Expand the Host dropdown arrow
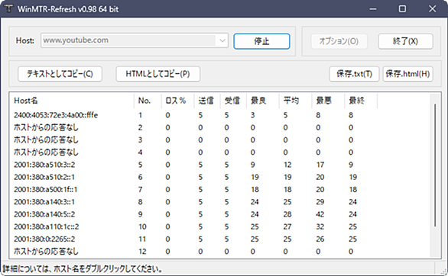The height and width of the screenshot is (276, 448). click(x=222, y=40)
